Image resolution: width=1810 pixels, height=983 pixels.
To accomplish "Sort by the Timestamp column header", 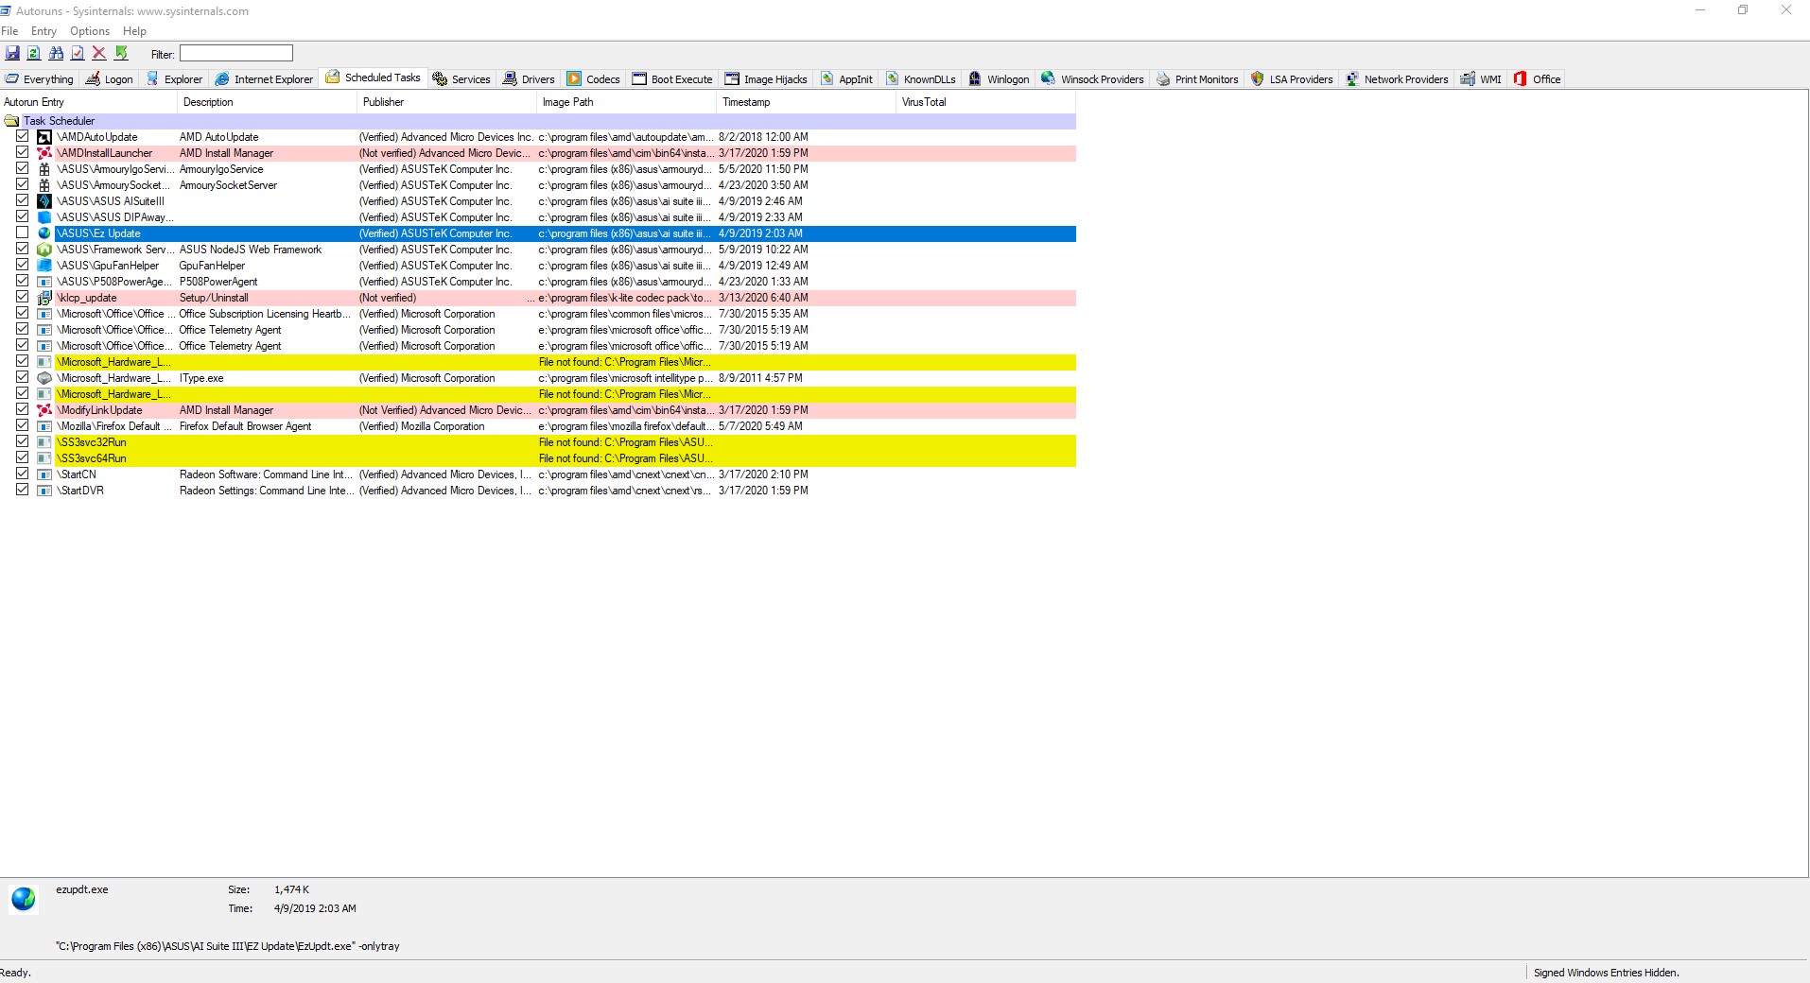I will [x=806, y=102].
